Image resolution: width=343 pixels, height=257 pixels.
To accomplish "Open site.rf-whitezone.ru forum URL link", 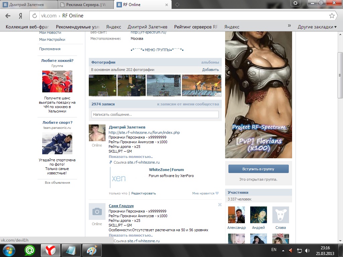I will tap(144, 133).
